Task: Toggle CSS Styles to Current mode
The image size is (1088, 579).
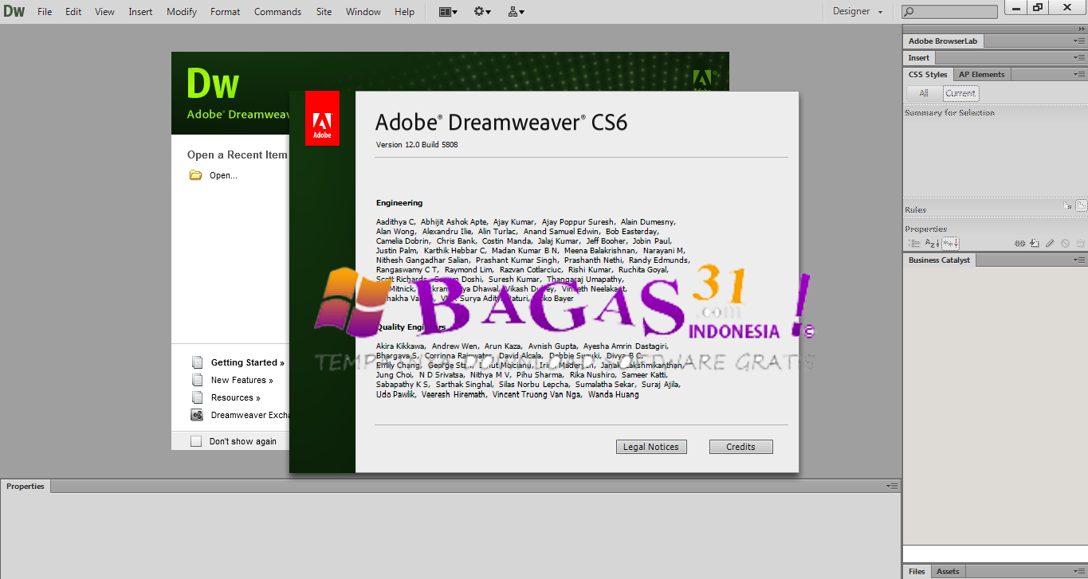Action: (x=960, y=93)
